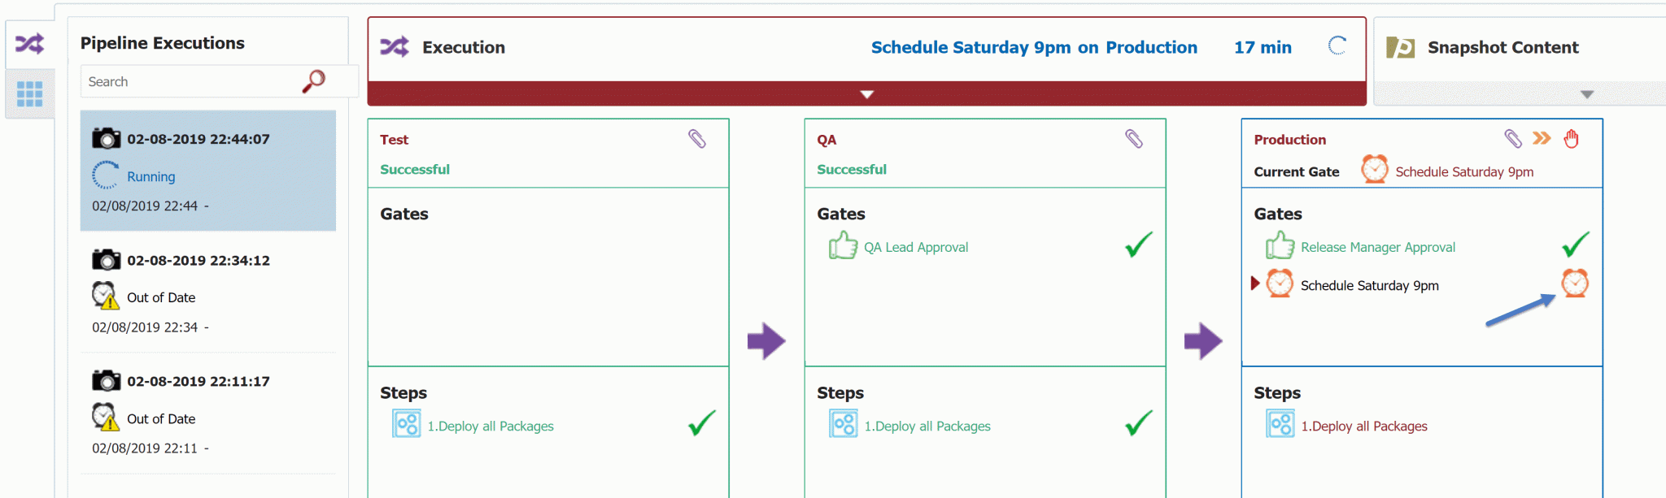Click the Production stage stop hand icon
1666x498 pixels.
[x=1572, y=139]
